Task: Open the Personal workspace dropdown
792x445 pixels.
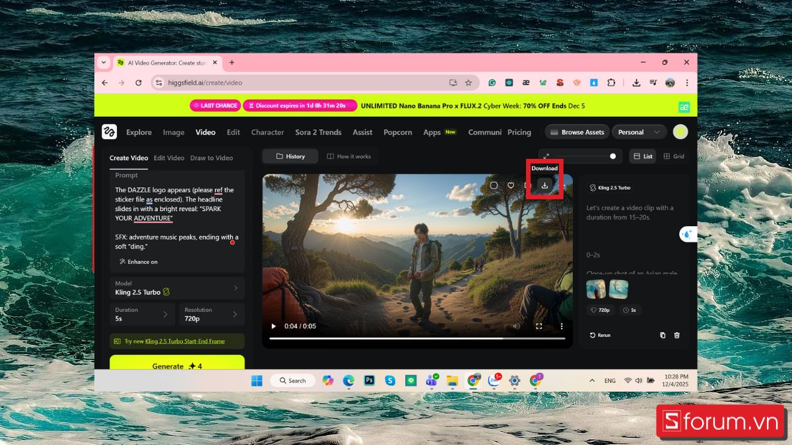Action: click(639, 132)
